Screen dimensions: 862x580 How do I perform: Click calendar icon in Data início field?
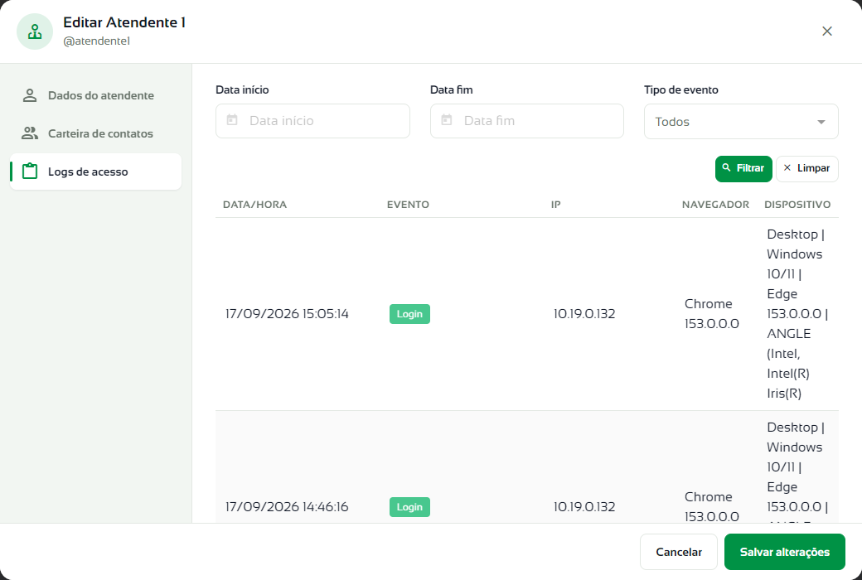(x=232, y=120)
